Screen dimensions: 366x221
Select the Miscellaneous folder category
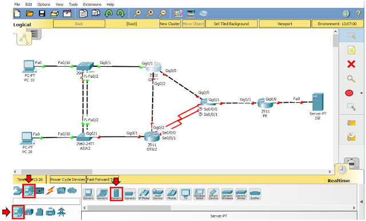coord(61,191)
